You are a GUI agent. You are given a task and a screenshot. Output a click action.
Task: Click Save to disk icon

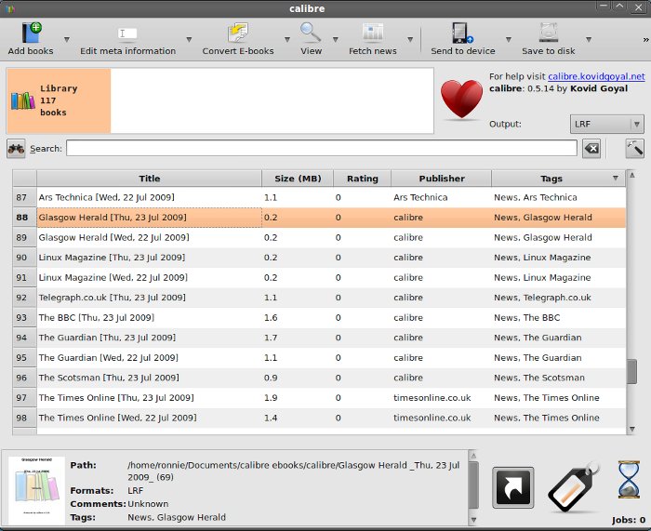(x=549, y=33)
